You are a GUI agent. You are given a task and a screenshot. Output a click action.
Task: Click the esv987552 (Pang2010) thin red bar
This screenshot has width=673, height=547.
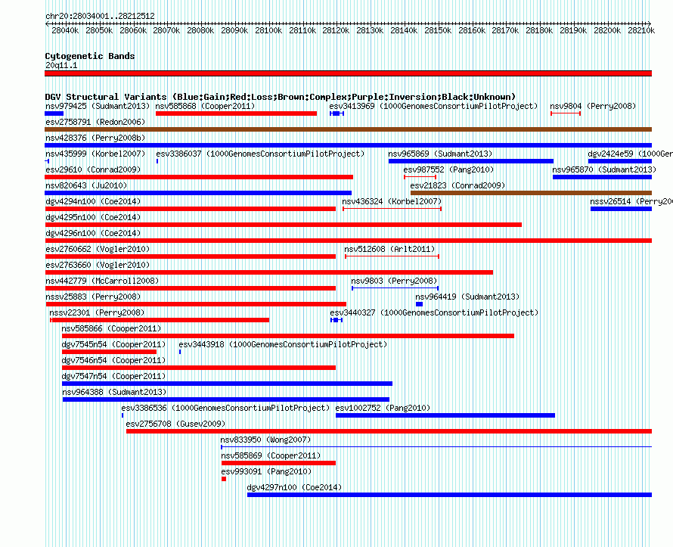[x=420, y=177]
